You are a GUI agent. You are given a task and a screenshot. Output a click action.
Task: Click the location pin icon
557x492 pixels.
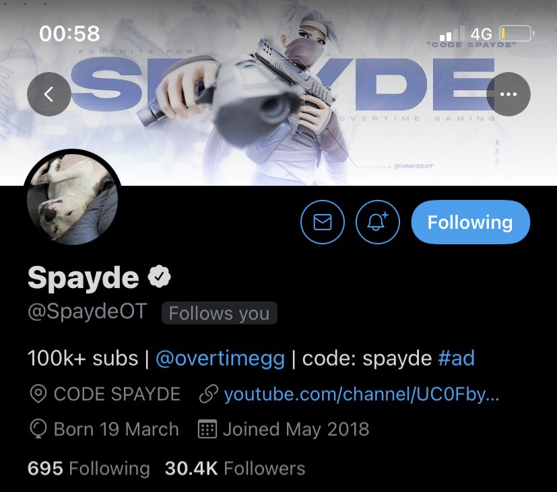[38, 394]
